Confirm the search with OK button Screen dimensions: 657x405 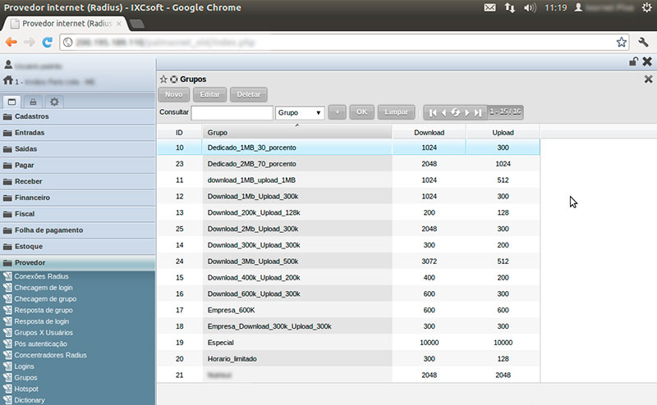coord(361,112)
